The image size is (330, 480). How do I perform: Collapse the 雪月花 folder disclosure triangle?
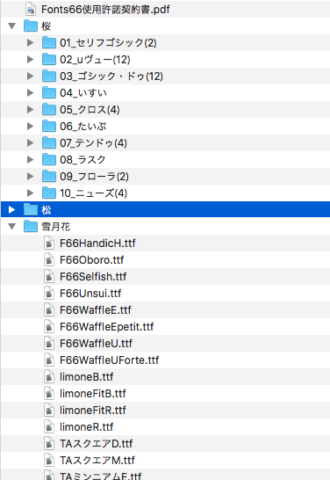(12, 227)
